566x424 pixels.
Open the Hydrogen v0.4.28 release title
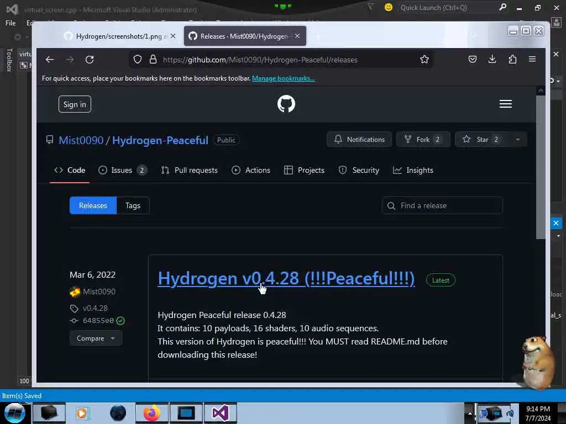pos(286,278)
